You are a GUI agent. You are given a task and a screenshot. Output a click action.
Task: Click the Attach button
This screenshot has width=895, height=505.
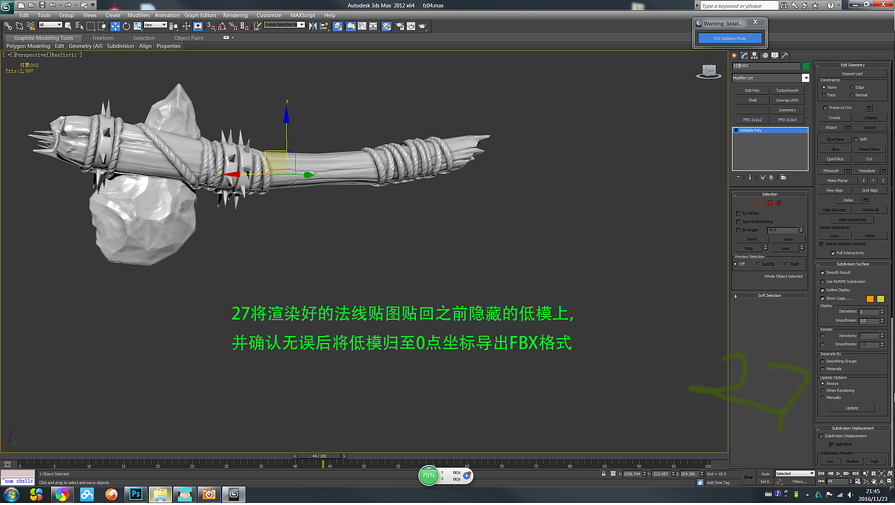click(x=831, y=127)
